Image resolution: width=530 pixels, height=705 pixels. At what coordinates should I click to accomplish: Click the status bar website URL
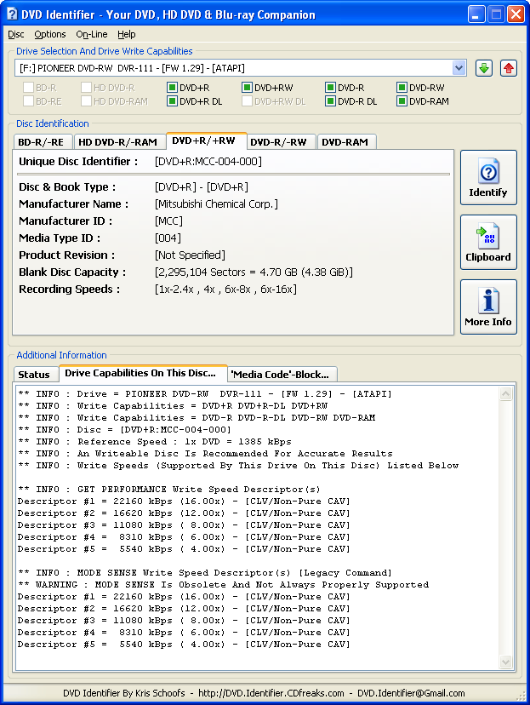click(x=271, y=693)
